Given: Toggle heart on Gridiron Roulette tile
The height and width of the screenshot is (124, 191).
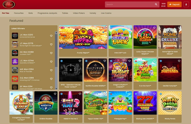Looking at the screenshot, I should coord(55,94).
